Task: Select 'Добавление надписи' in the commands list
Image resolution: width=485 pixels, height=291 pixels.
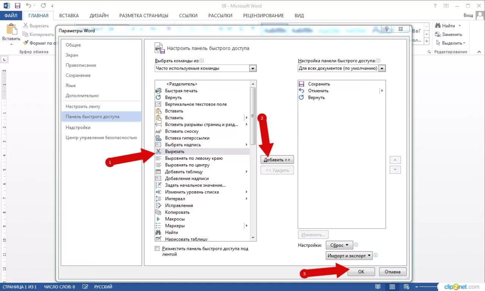Action: pos(202,179)
